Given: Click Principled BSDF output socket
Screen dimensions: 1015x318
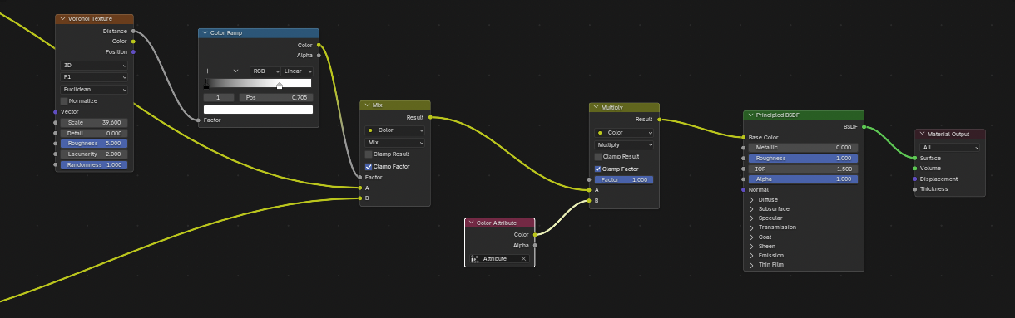Looking at the screenshot, I should coord(864,127).
